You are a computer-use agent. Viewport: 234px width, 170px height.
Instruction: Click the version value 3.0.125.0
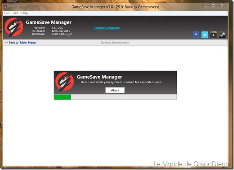[57, 28]
